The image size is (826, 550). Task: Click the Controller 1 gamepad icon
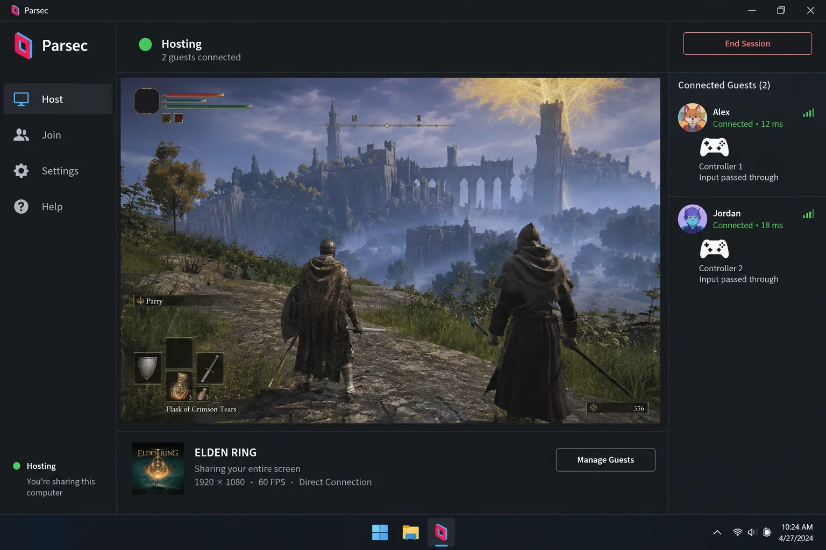pos(714,147)
